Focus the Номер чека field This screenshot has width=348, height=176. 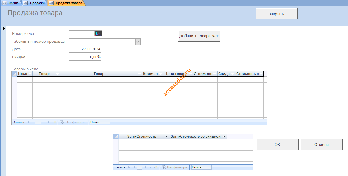[x=86, y=34]
